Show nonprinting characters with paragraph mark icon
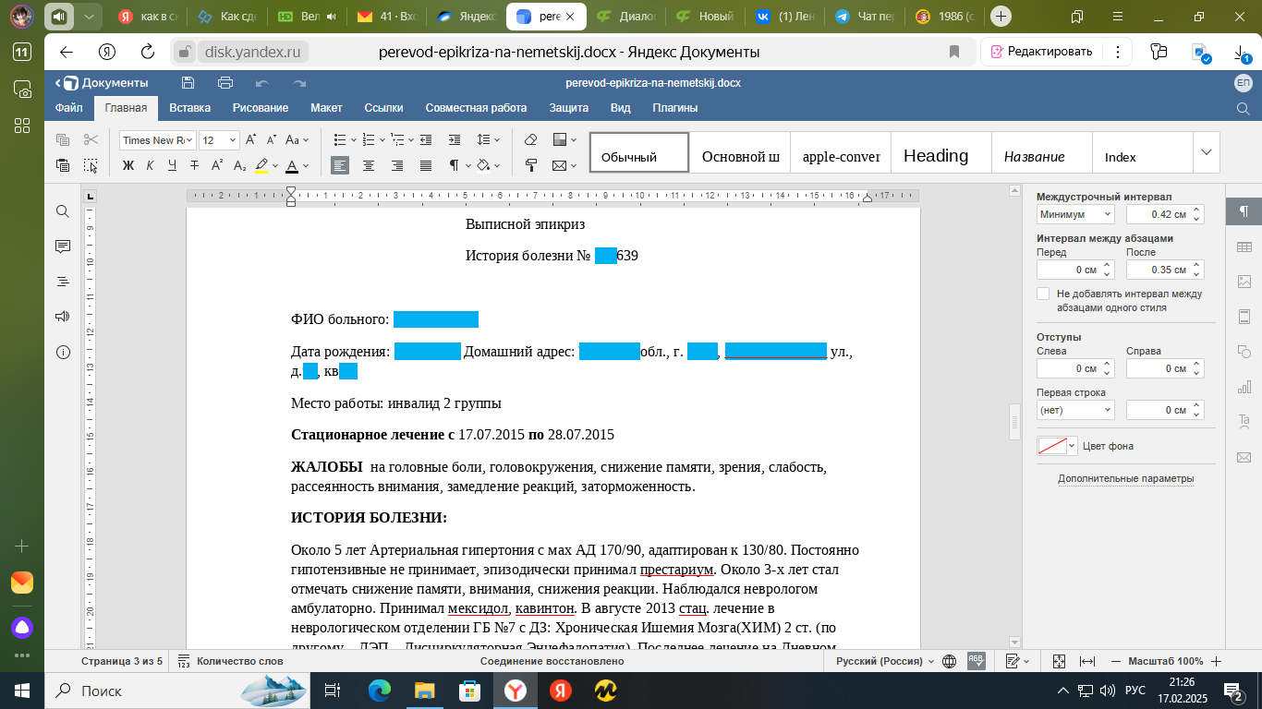 452,163
